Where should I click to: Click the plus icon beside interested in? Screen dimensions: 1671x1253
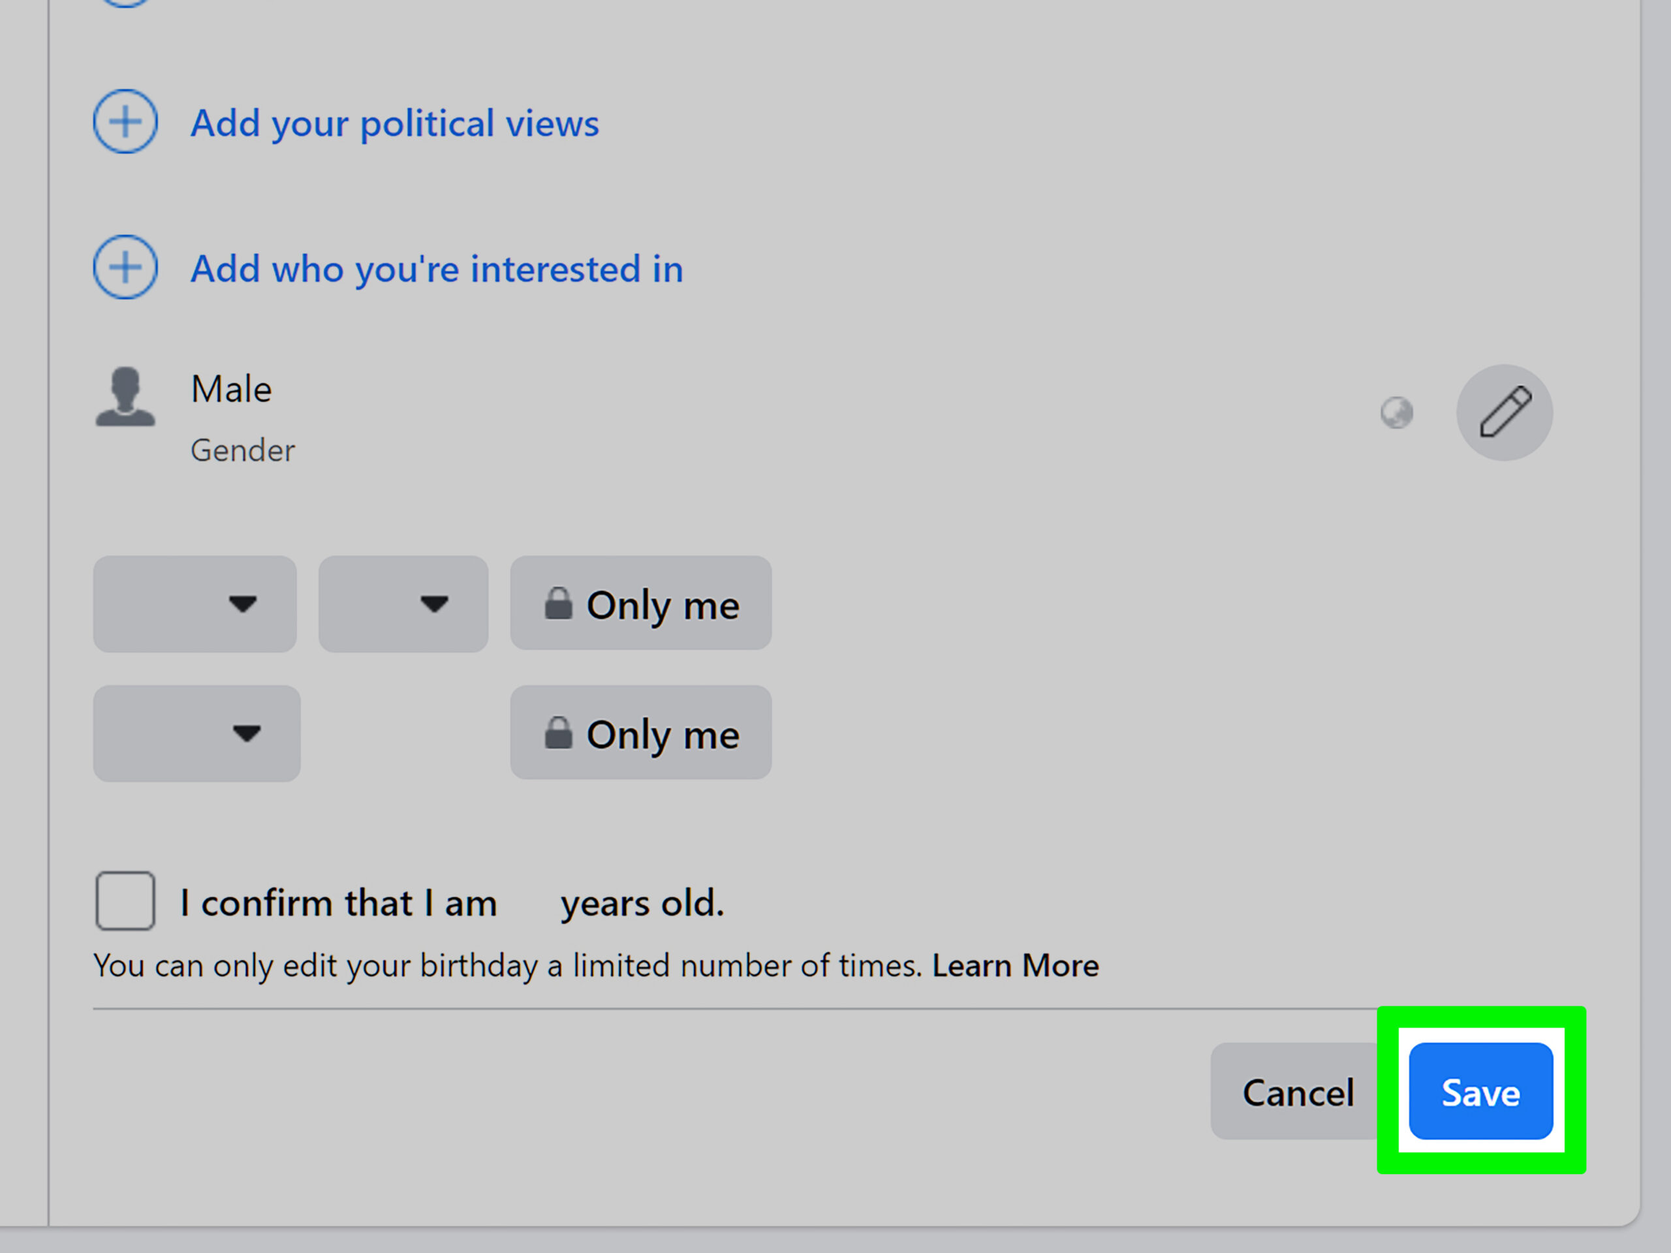click(125, 268)
